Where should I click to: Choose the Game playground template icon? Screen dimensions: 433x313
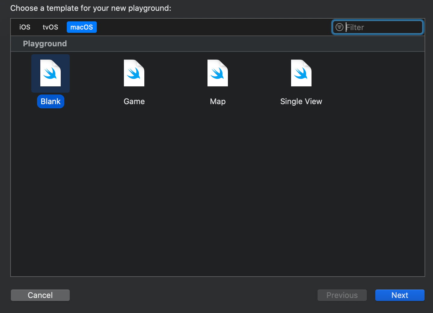pos(134,73)
